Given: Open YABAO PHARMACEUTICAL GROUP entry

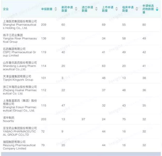Looking at the screenshot, I should [20, 131].
